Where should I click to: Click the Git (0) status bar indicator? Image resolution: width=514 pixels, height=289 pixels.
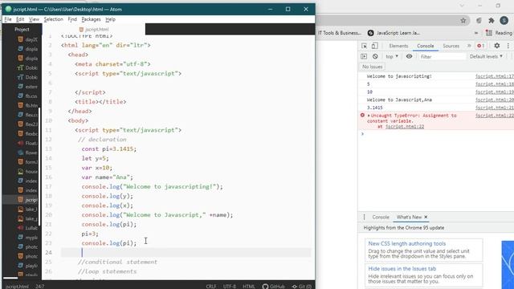(302, 287)
